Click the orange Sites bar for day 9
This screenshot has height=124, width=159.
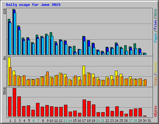tap(48, 79)
